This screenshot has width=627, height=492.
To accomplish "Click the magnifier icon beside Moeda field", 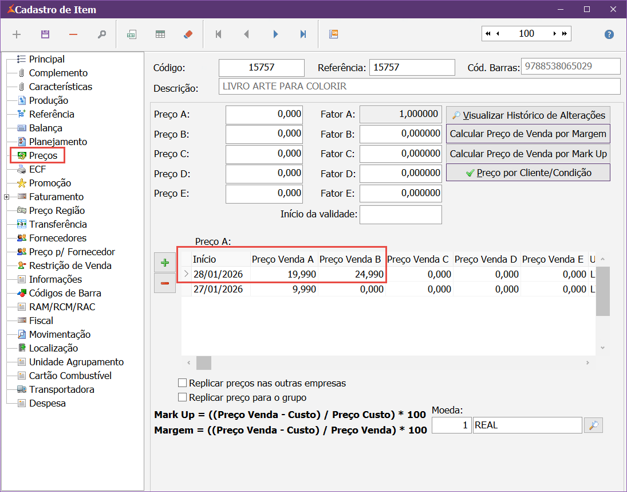I will [x=593, y=425].
